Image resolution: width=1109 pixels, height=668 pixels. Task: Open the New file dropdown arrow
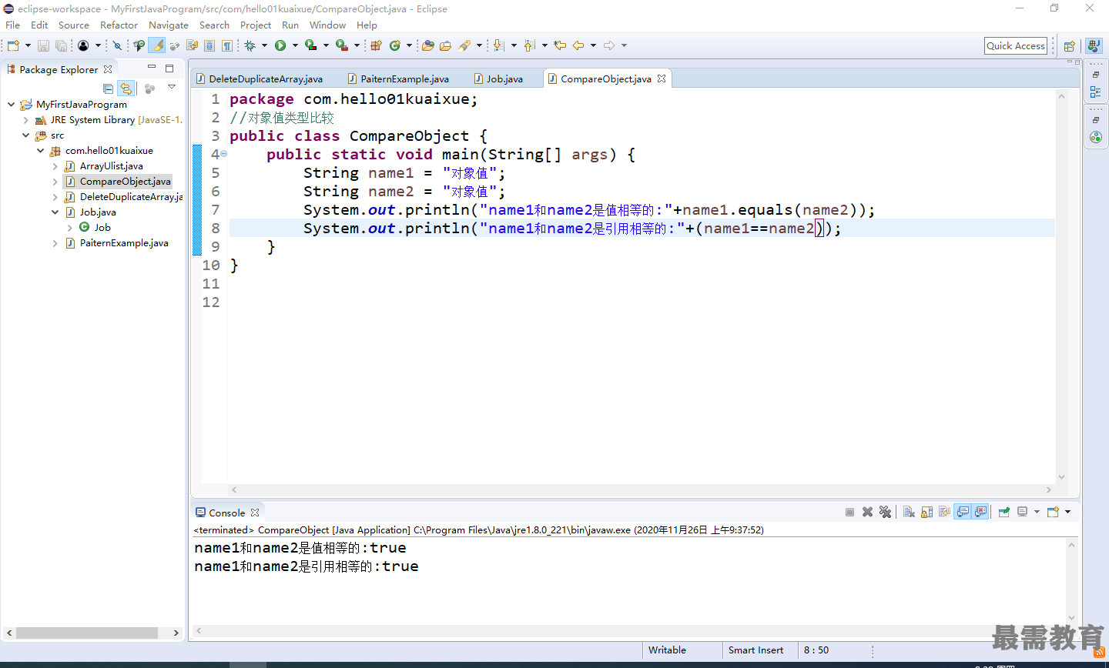click(x=28, y=46)
